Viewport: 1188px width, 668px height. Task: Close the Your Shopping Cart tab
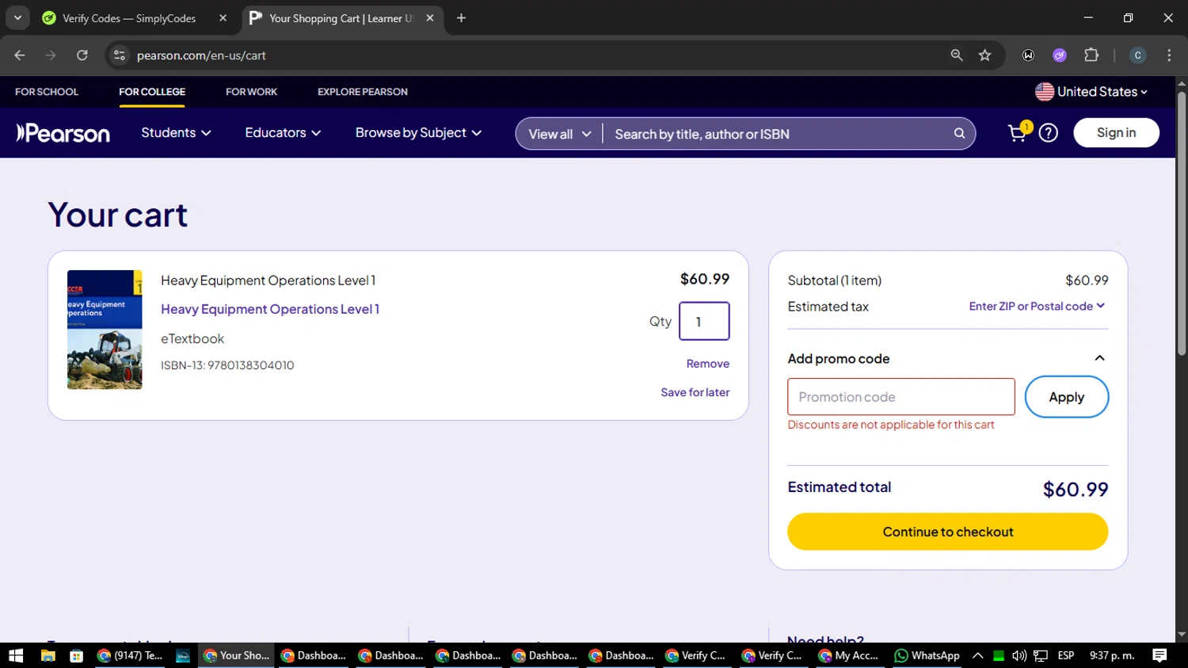(430, 18)
